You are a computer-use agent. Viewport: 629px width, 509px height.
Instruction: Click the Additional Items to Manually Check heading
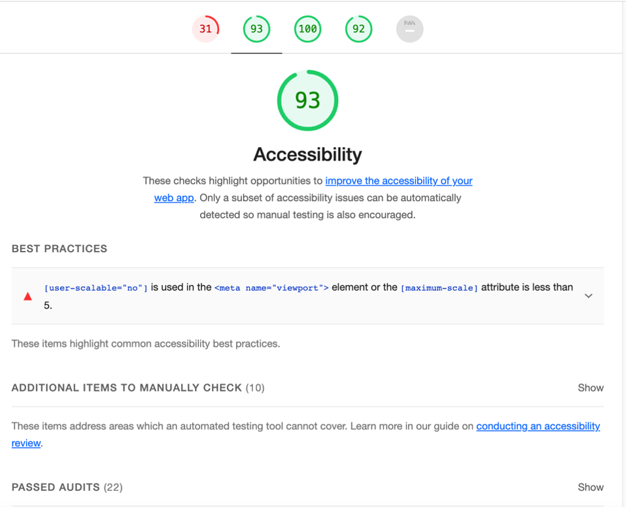[138, 388]
